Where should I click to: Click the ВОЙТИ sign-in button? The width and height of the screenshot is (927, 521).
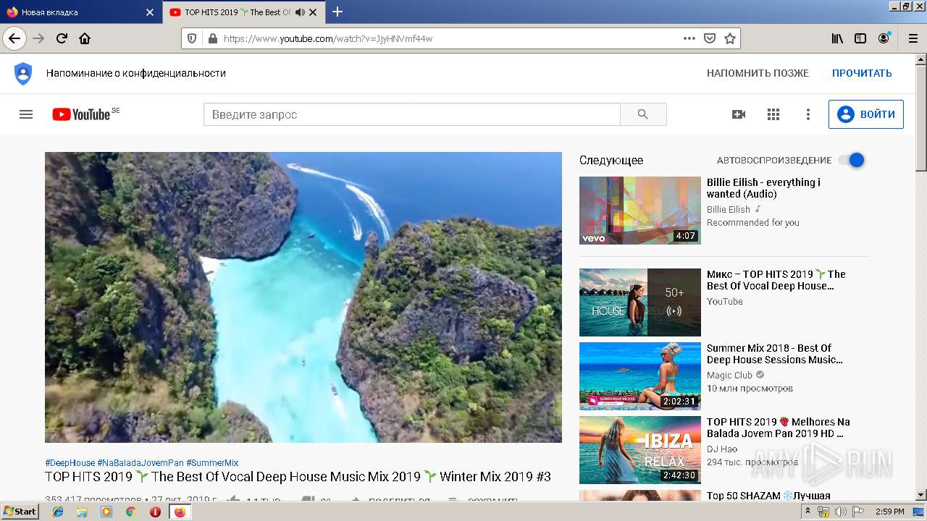click(866, 114)
